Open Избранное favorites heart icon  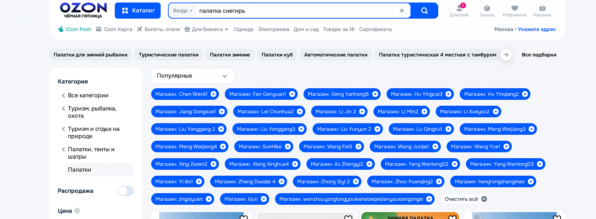tap(515, 11)
